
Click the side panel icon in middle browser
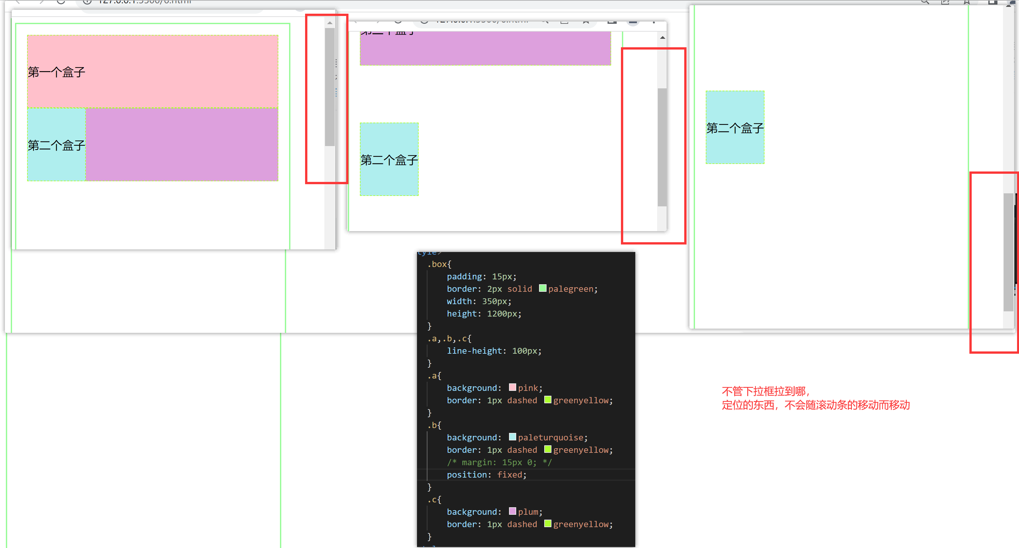point(612,22)
